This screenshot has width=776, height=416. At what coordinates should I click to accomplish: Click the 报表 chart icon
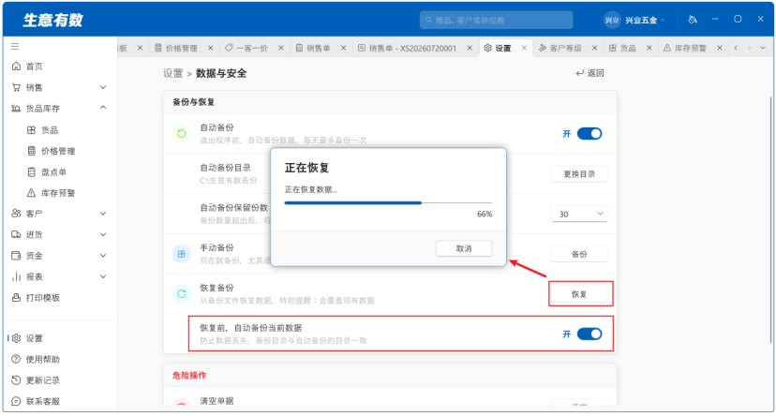(x=16, y=276)
